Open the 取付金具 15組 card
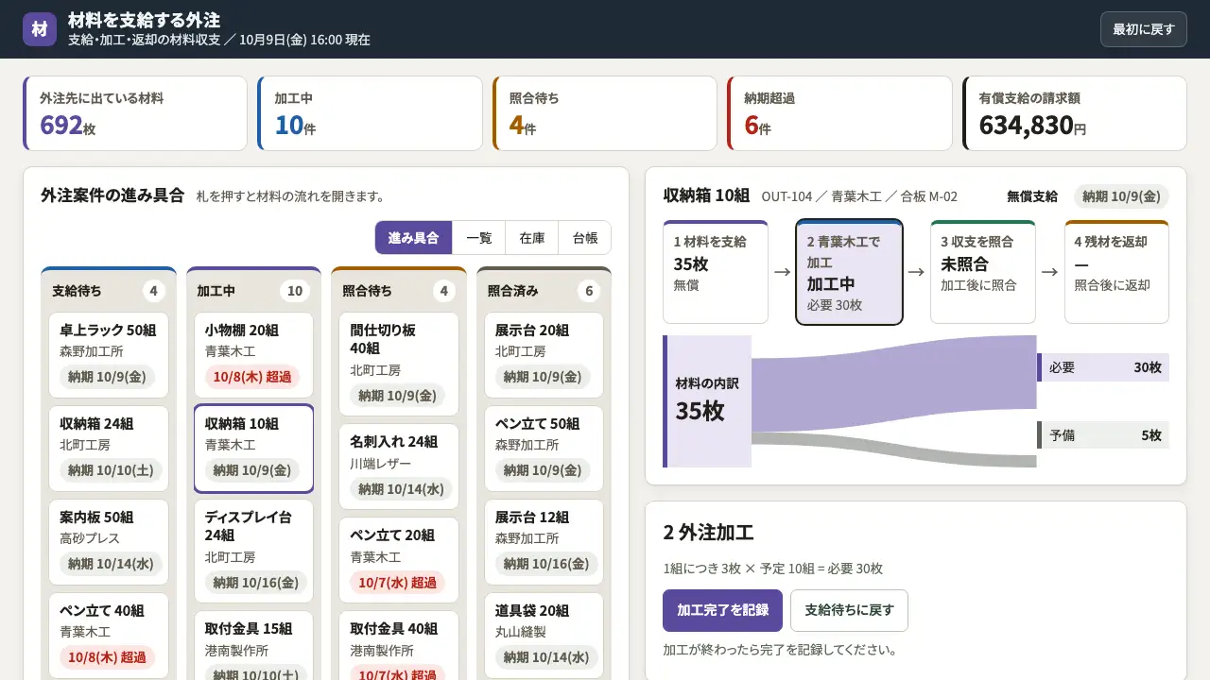This screenshot has width=1210, height=680. pos(253,645)
